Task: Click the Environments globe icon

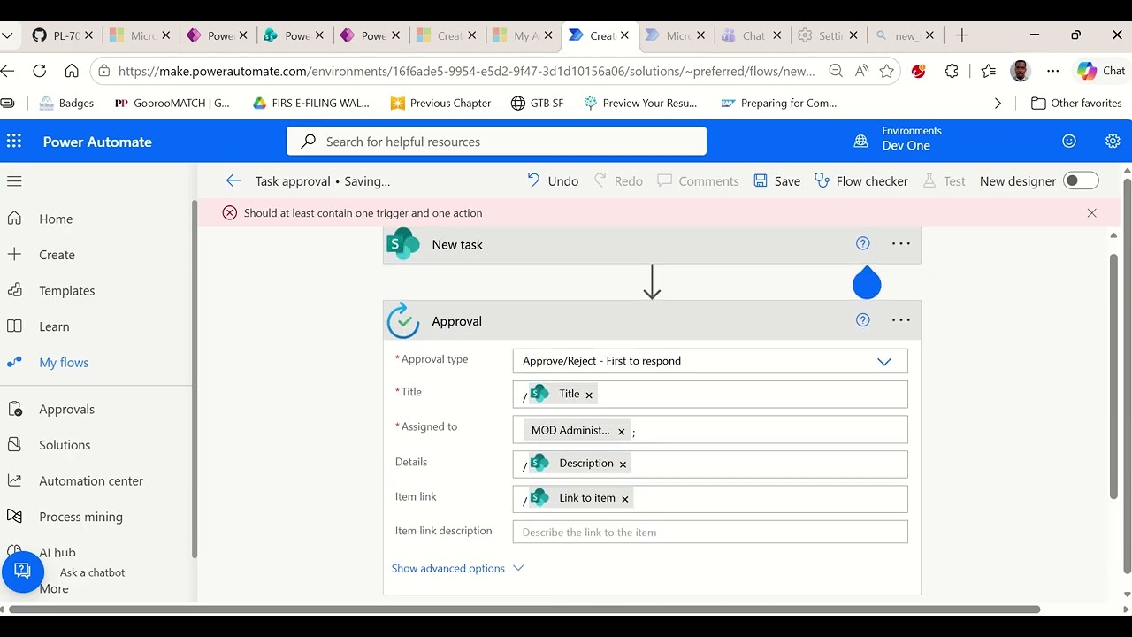Action: [860, 142]
